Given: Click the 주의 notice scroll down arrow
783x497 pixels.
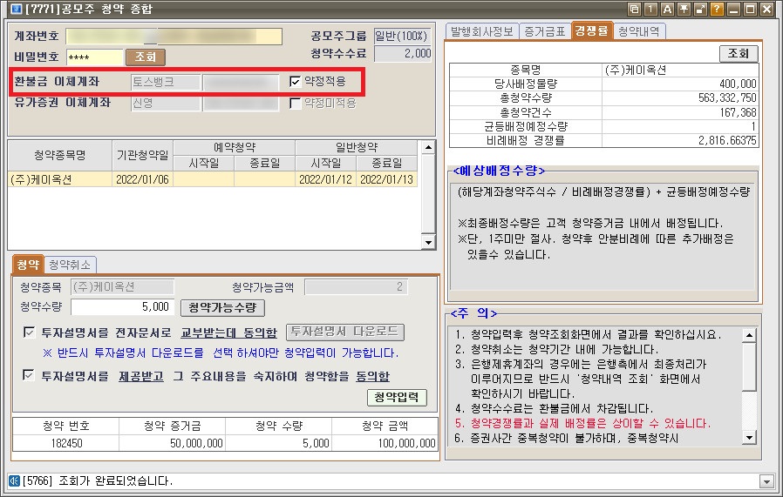Looking at the screenshot, I should coord(749,437).
